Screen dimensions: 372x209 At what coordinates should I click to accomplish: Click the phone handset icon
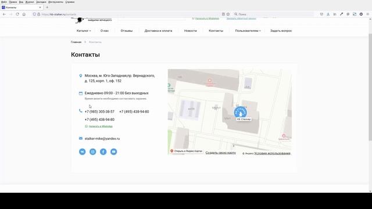tap(81, 111)
